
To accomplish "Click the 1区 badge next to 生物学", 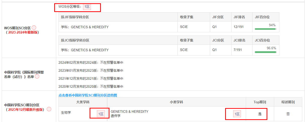I will (x=101, y=114).
